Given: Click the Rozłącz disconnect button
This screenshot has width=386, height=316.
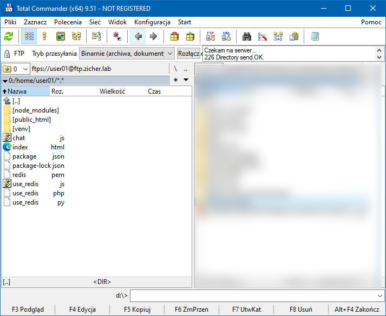Looking at the screenshot, I should click(x=189, y=54).
